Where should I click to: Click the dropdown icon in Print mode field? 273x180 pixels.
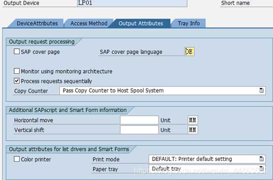click(261, 159)
